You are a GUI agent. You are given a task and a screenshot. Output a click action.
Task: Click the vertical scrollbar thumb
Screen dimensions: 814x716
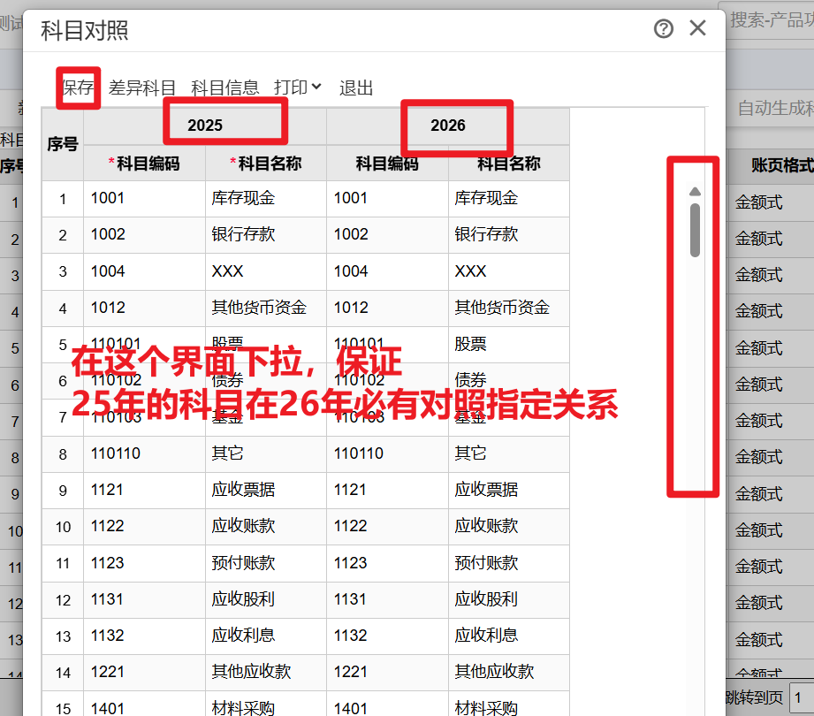[695, 230]
